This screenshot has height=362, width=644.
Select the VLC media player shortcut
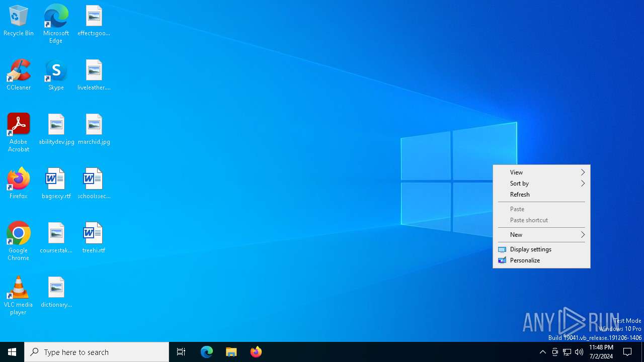19,296
